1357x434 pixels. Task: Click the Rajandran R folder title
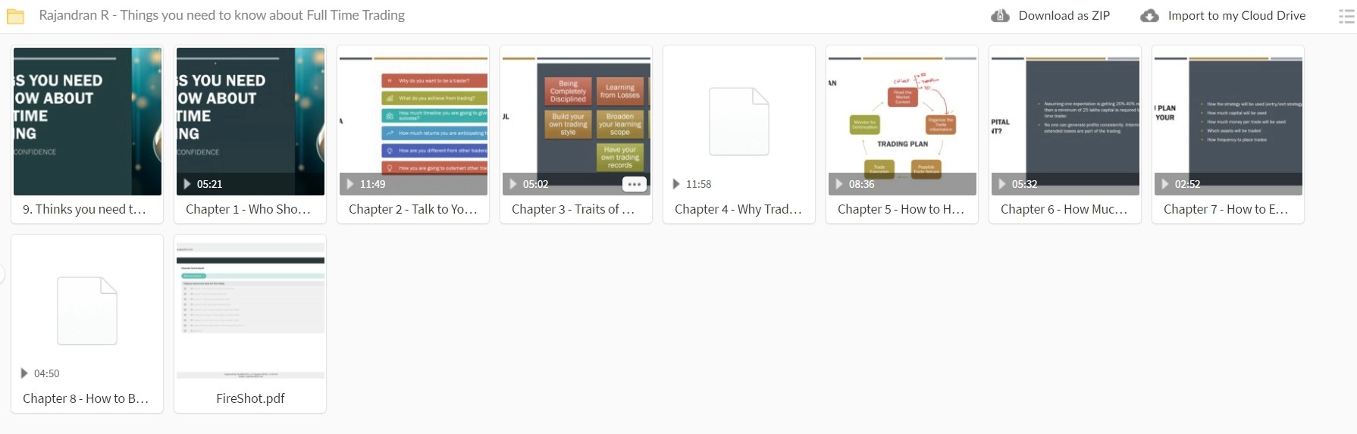click(x=221, y=15)
